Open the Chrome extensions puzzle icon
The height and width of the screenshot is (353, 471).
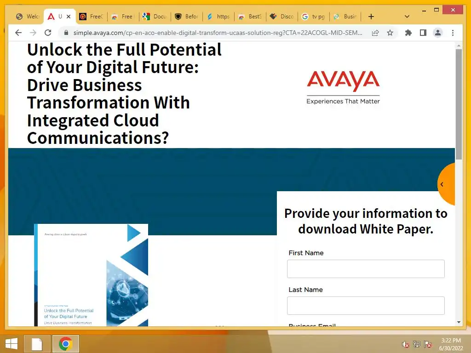(408, 33)
